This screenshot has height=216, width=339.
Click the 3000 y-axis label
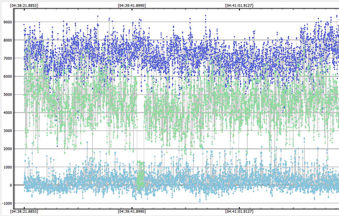pyautogui.click(x=8, y=131)
